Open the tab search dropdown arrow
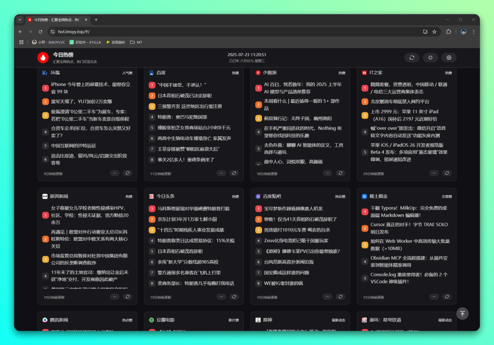The height and width of the screenshot is (345, 494). point(20,20)
